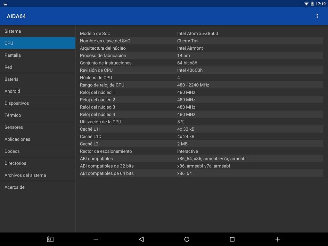Select the 64-bit x86 value

pos(187,63)
